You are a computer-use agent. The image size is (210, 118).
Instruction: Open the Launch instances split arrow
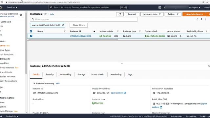(x=208, y=14)
